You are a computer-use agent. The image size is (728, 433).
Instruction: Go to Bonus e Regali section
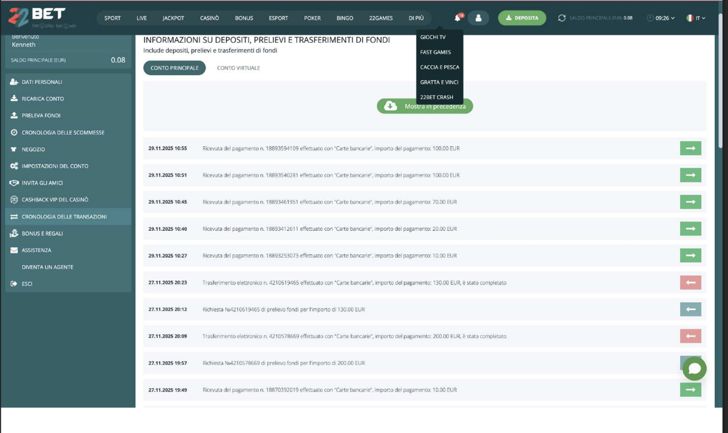pos(42,233)
